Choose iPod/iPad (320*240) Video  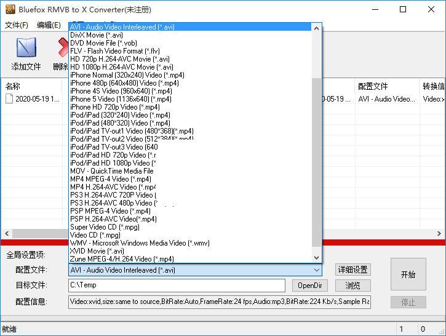click(x=190, y=115)
